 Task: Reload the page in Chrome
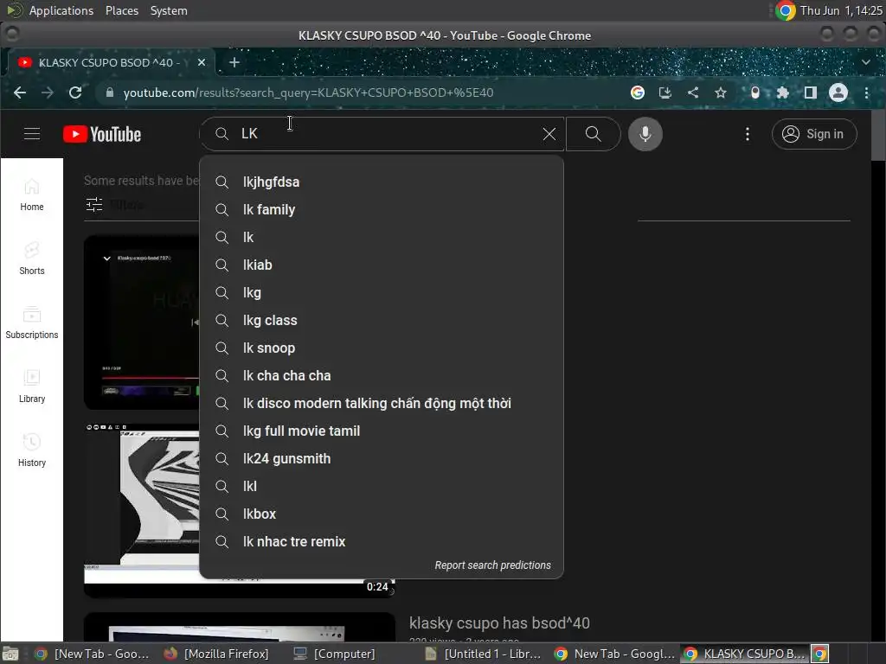click(75, 93)
